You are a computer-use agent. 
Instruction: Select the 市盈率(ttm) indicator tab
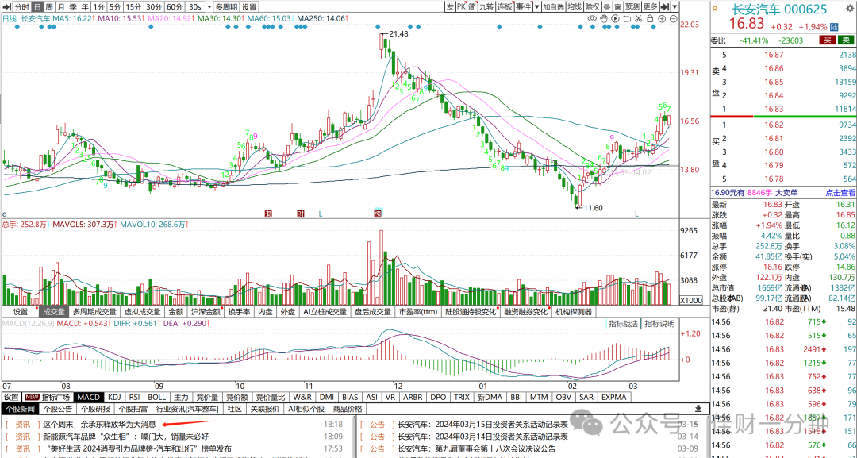(x=418, y=311)
